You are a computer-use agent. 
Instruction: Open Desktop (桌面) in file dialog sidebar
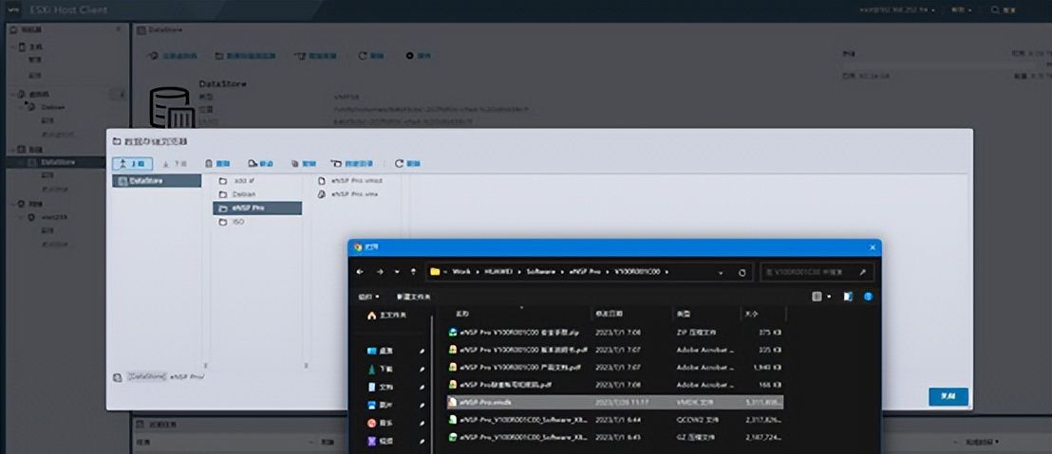tap(381, 351)
